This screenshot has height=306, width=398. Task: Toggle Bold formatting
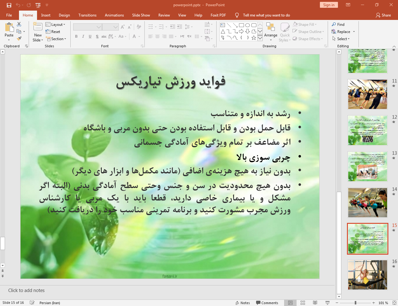(x=76, y=36)
